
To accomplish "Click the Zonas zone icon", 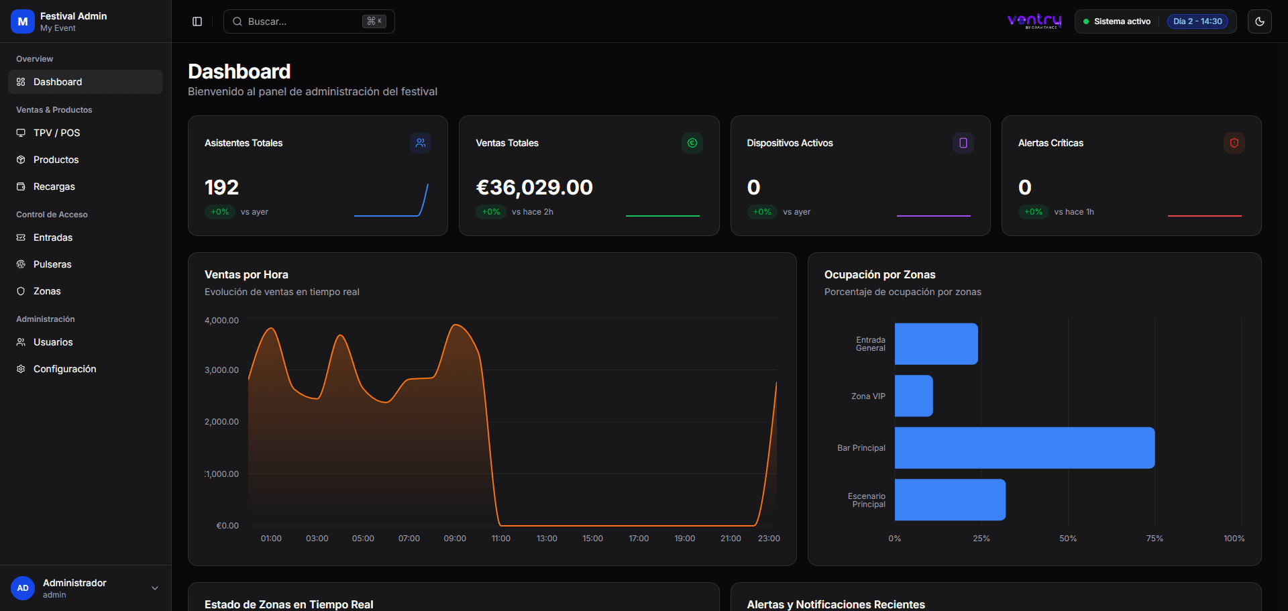I will 21,291.
